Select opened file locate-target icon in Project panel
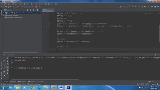Viewport: 160px width, 90px height. pos(27,10)
